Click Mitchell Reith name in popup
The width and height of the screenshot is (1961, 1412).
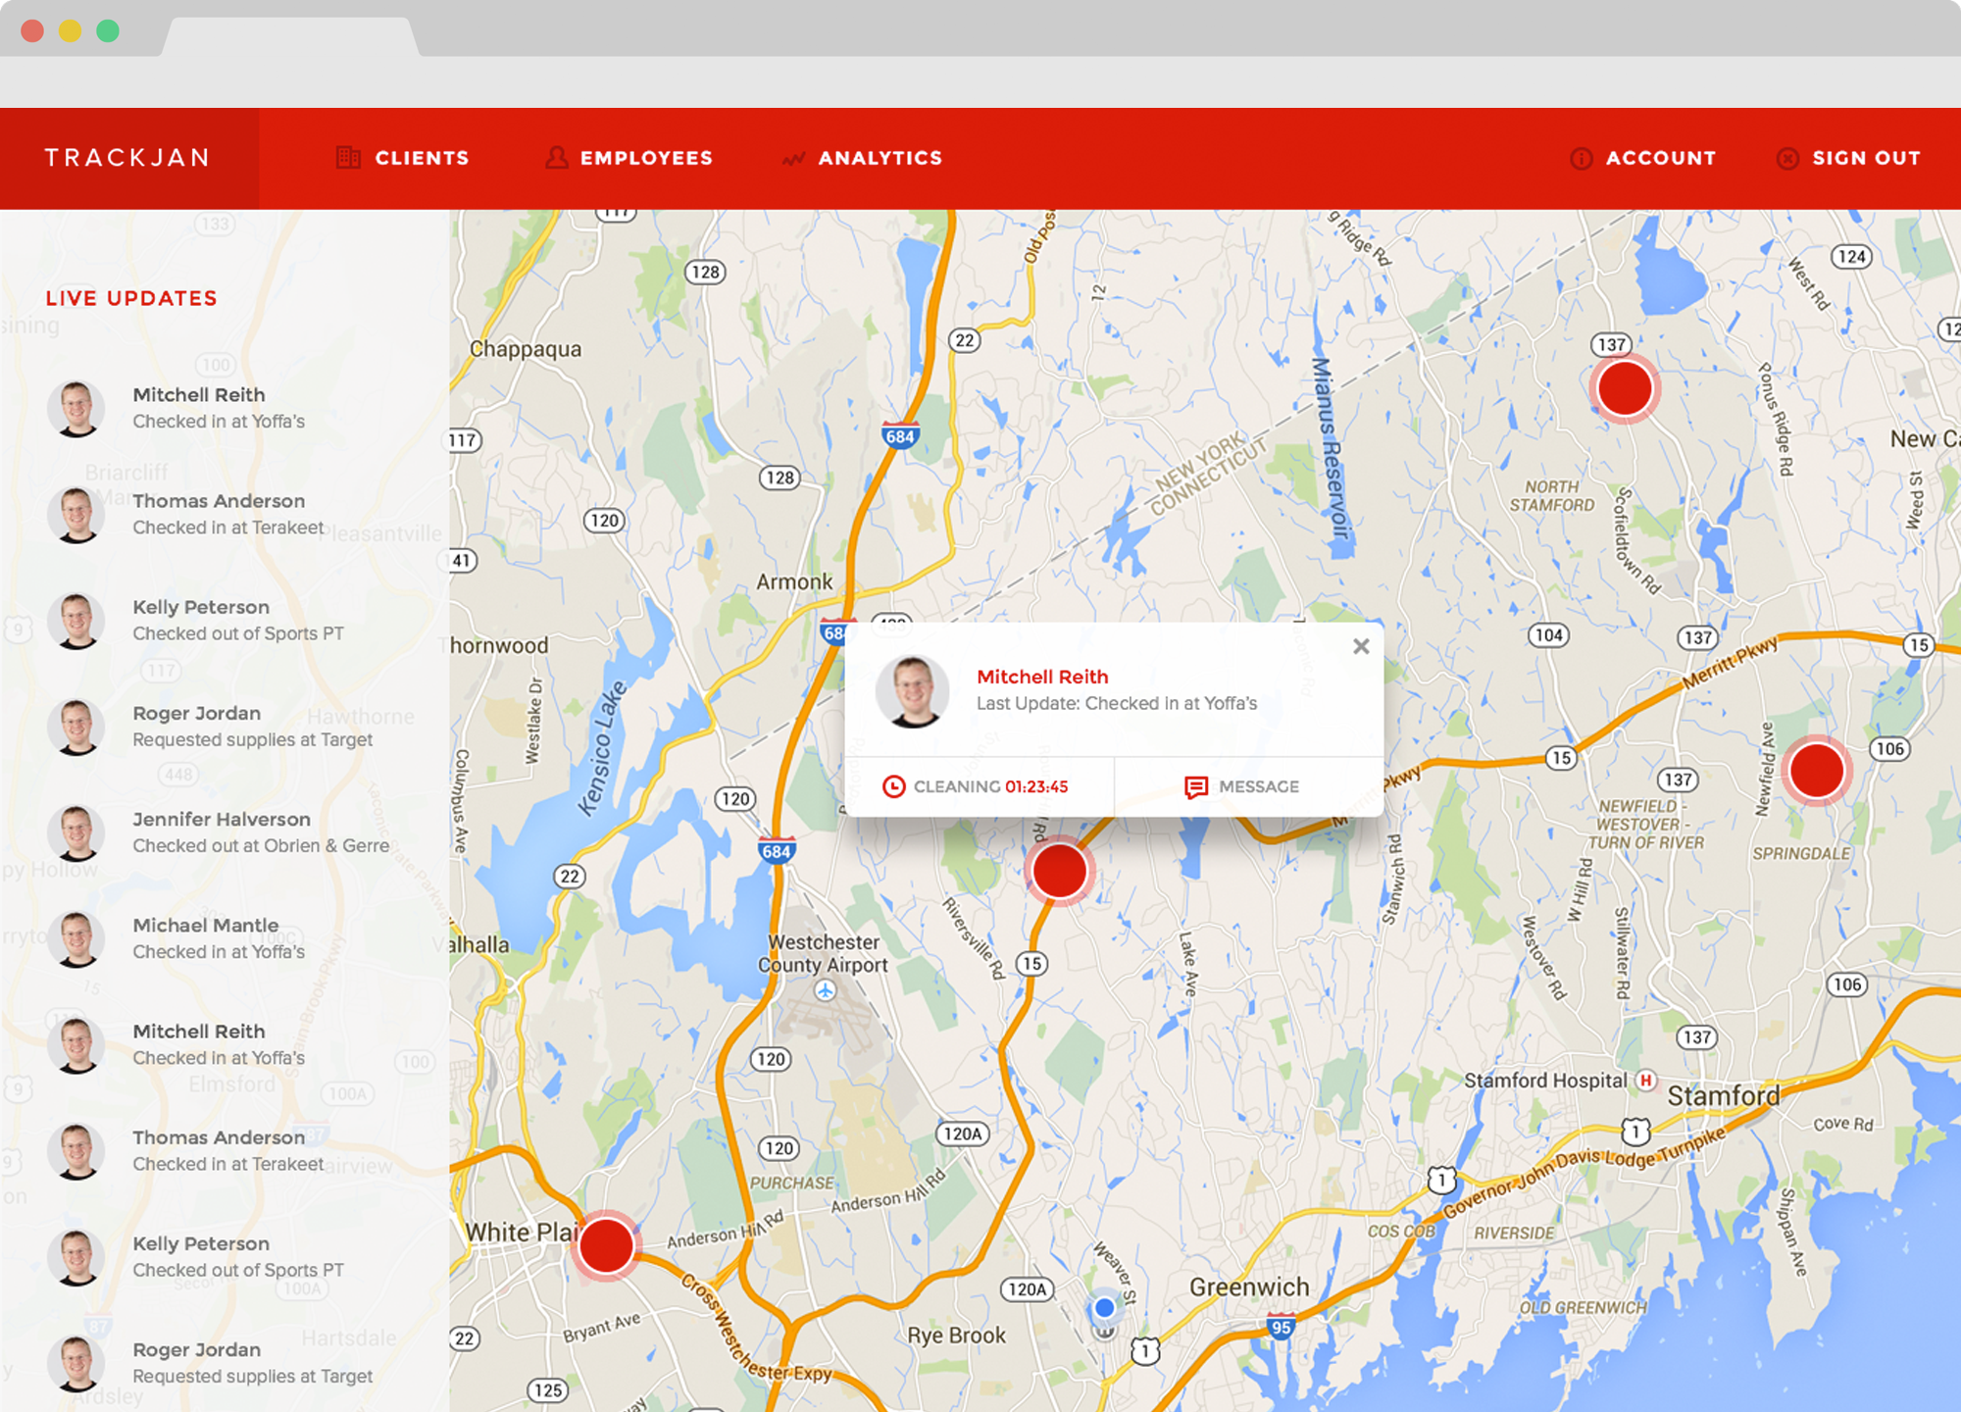tap(1042, 677)
